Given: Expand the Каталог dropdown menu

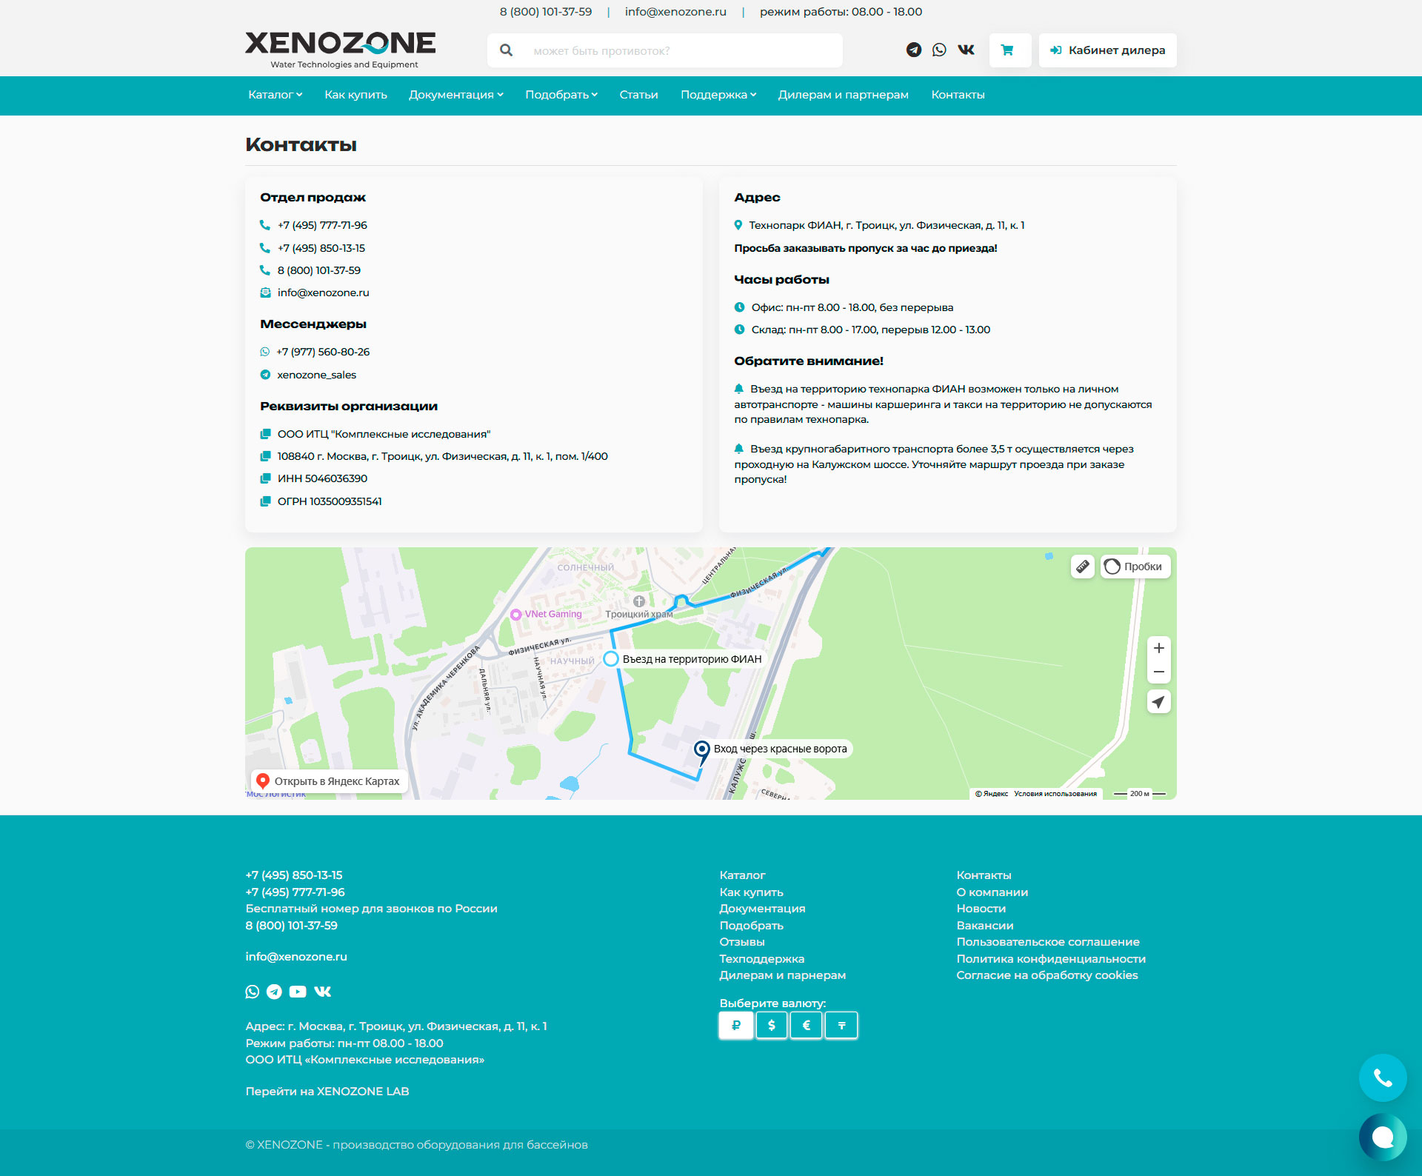Looking at the screenshot, I should coord(275,95).
